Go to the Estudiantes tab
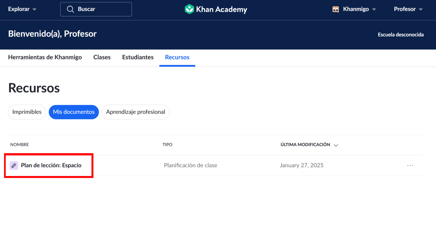Screen dimensions: 436x244 point(138,57)
